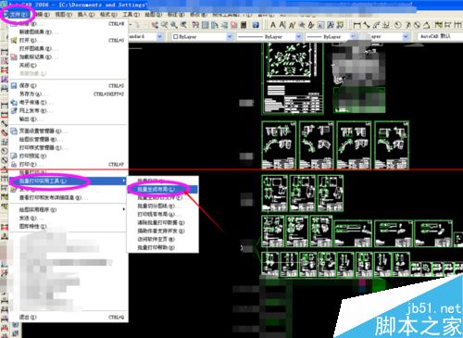
Task: Open the 插入(I) menu
Action: point(86,14)
